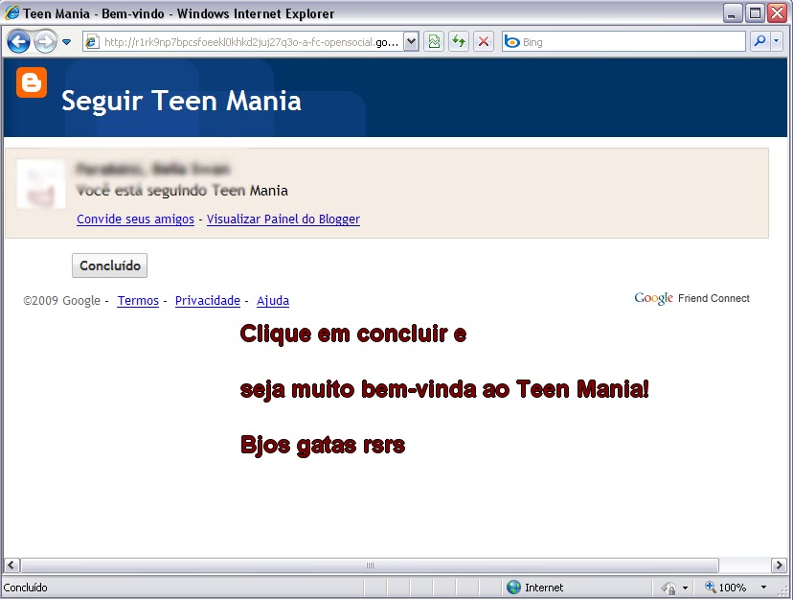
Task: Open the zoom level dropdown arrow
Action: pyautogui.click(x=763, y=588)
